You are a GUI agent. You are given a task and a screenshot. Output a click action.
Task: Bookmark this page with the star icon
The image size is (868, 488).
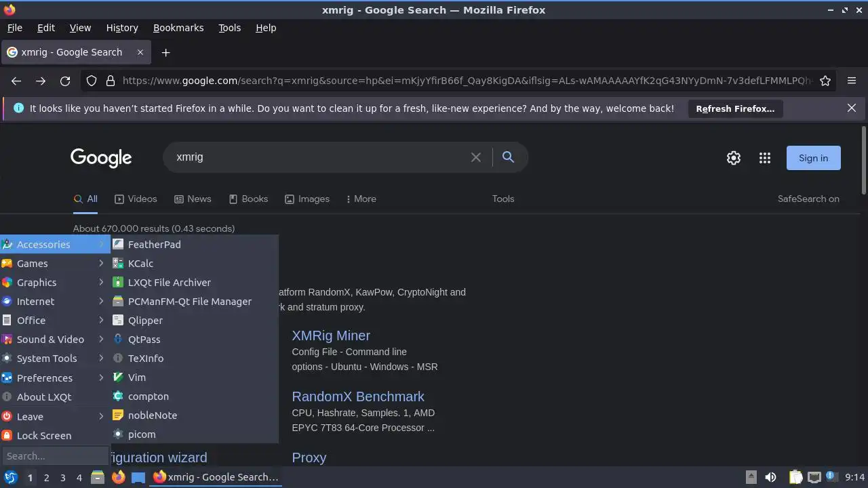pos(825,81)
